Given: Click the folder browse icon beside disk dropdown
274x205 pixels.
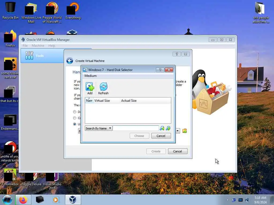Looking at the screenshot, I should pos(185,131).
